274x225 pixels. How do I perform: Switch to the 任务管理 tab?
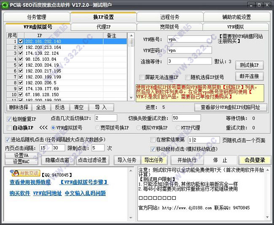point(36,17)
